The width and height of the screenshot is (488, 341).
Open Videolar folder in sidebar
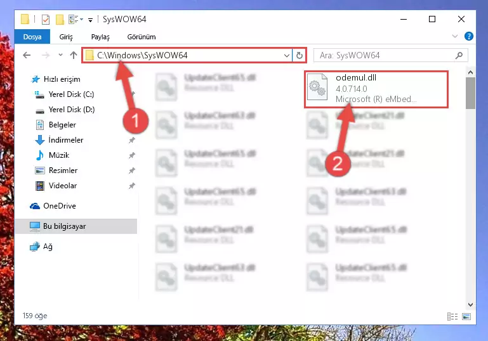click(x=63, y=186)
